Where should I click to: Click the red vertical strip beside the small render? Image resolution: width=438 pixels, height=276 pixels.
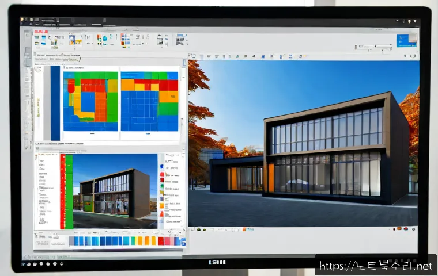pyautogui.click(x=63, y=191)
